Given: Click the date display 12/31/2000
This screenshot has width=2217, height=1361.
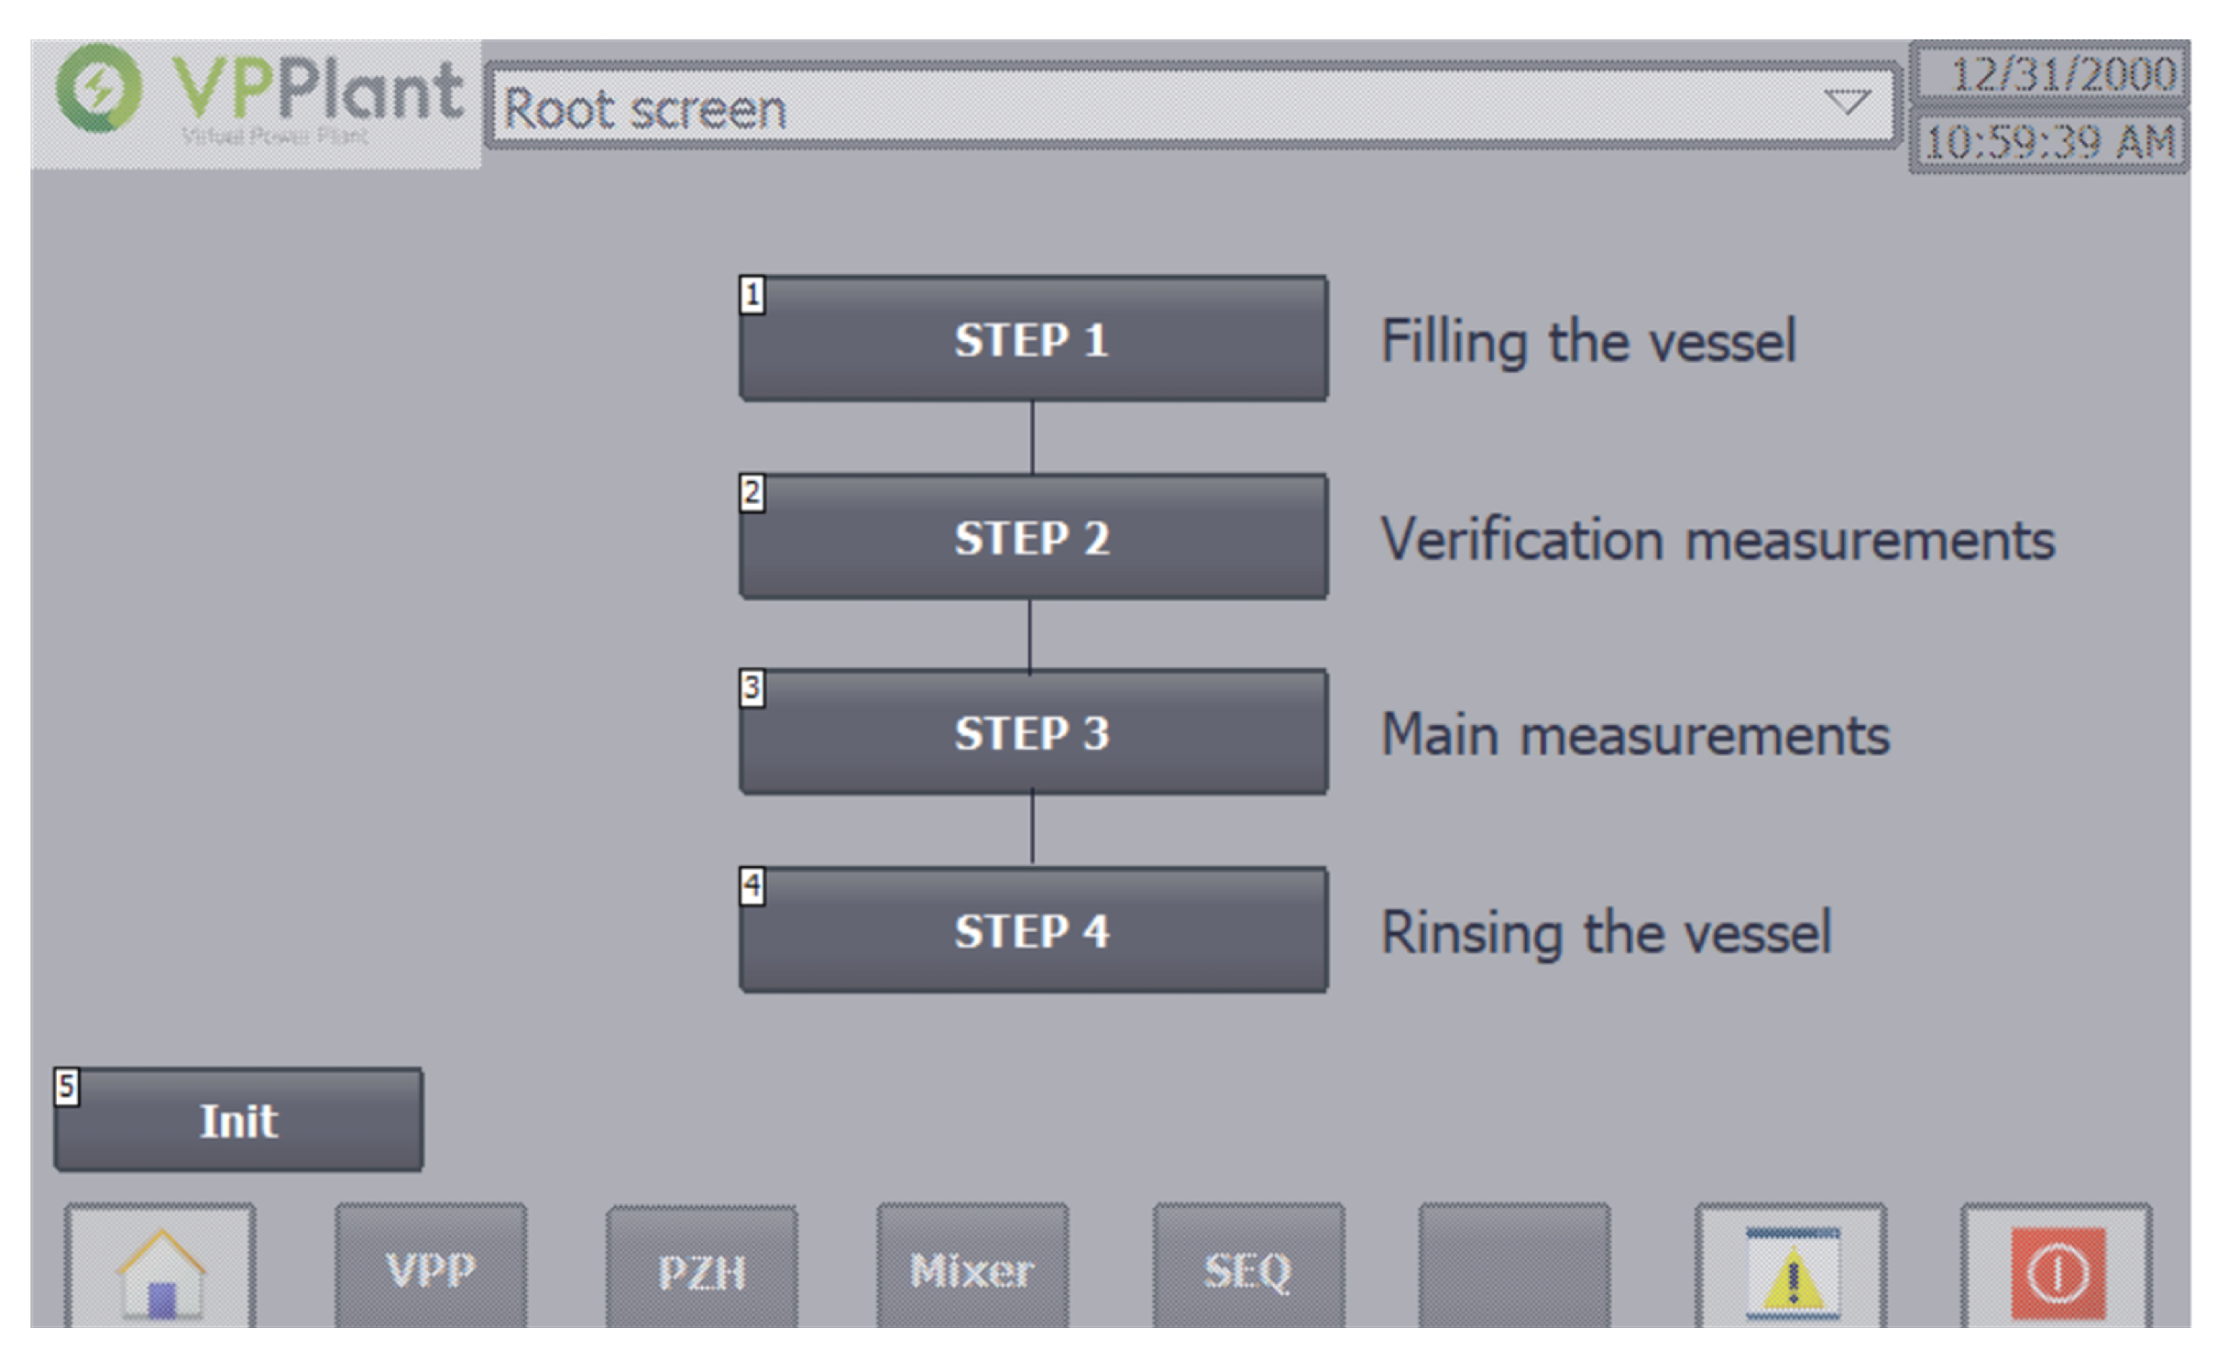Looking at the screenshot, I should pos(2050,73).
